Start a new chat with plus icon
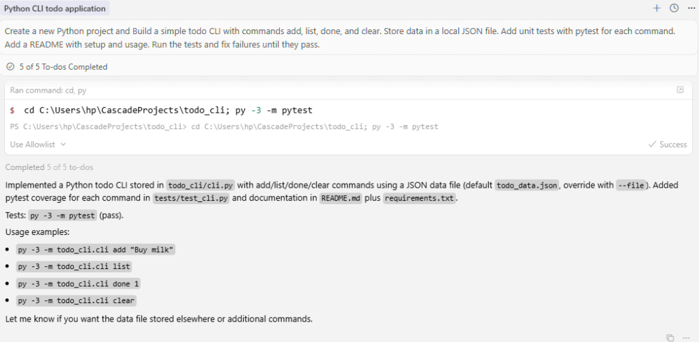 [657, 8]
